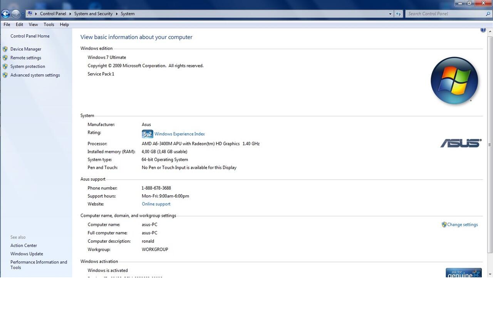Click the Back navigation arrow
Viewport: 493px width, 334px height.
click(5, 14)
